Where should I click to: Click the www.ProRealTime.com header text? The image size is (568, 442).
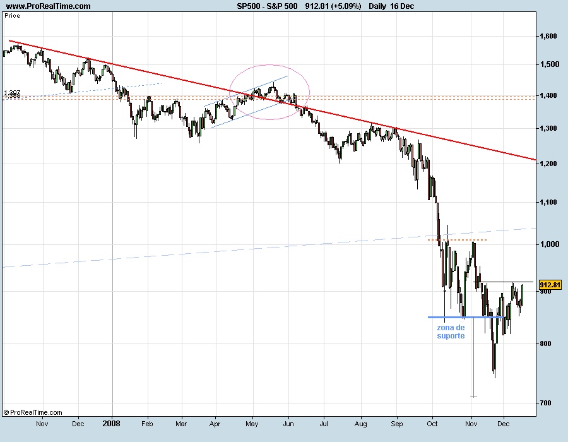coord(49,6)
